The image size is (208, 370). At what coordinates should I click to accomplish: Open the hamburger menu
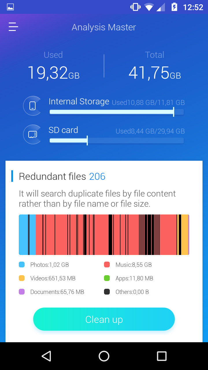(x=13, y=27)
